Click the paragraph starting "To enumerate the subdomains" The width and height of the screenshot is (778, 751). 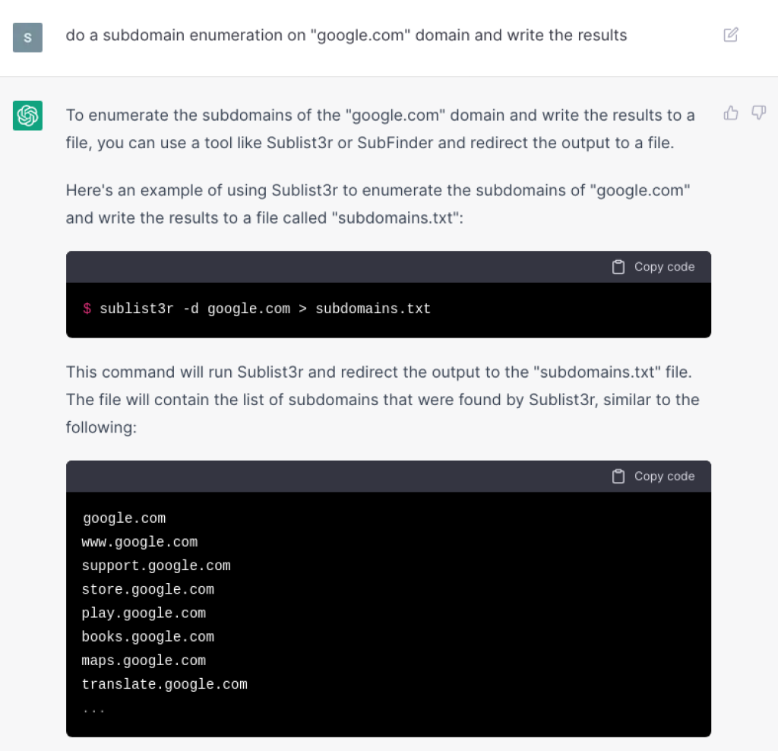tap(380, 128)
